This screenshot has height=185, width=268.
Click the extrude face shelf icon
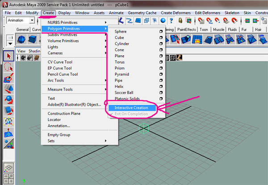186,39
